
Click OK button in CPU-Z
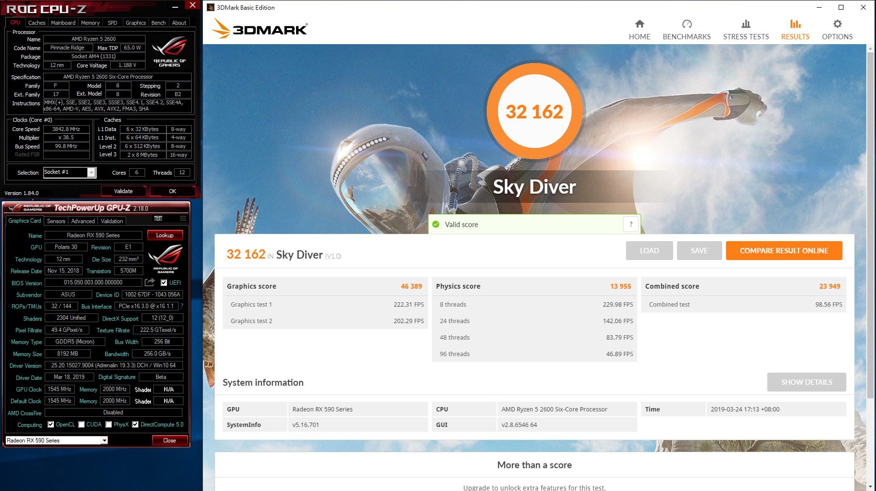pos(172,191)
